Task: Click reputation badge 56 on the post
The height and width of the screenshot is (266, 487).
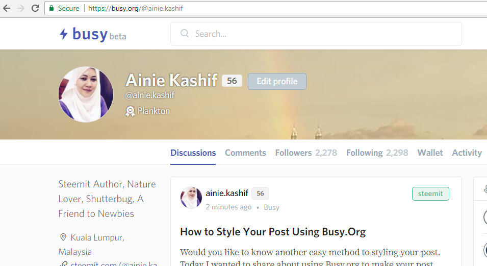Action: point(260,194)
